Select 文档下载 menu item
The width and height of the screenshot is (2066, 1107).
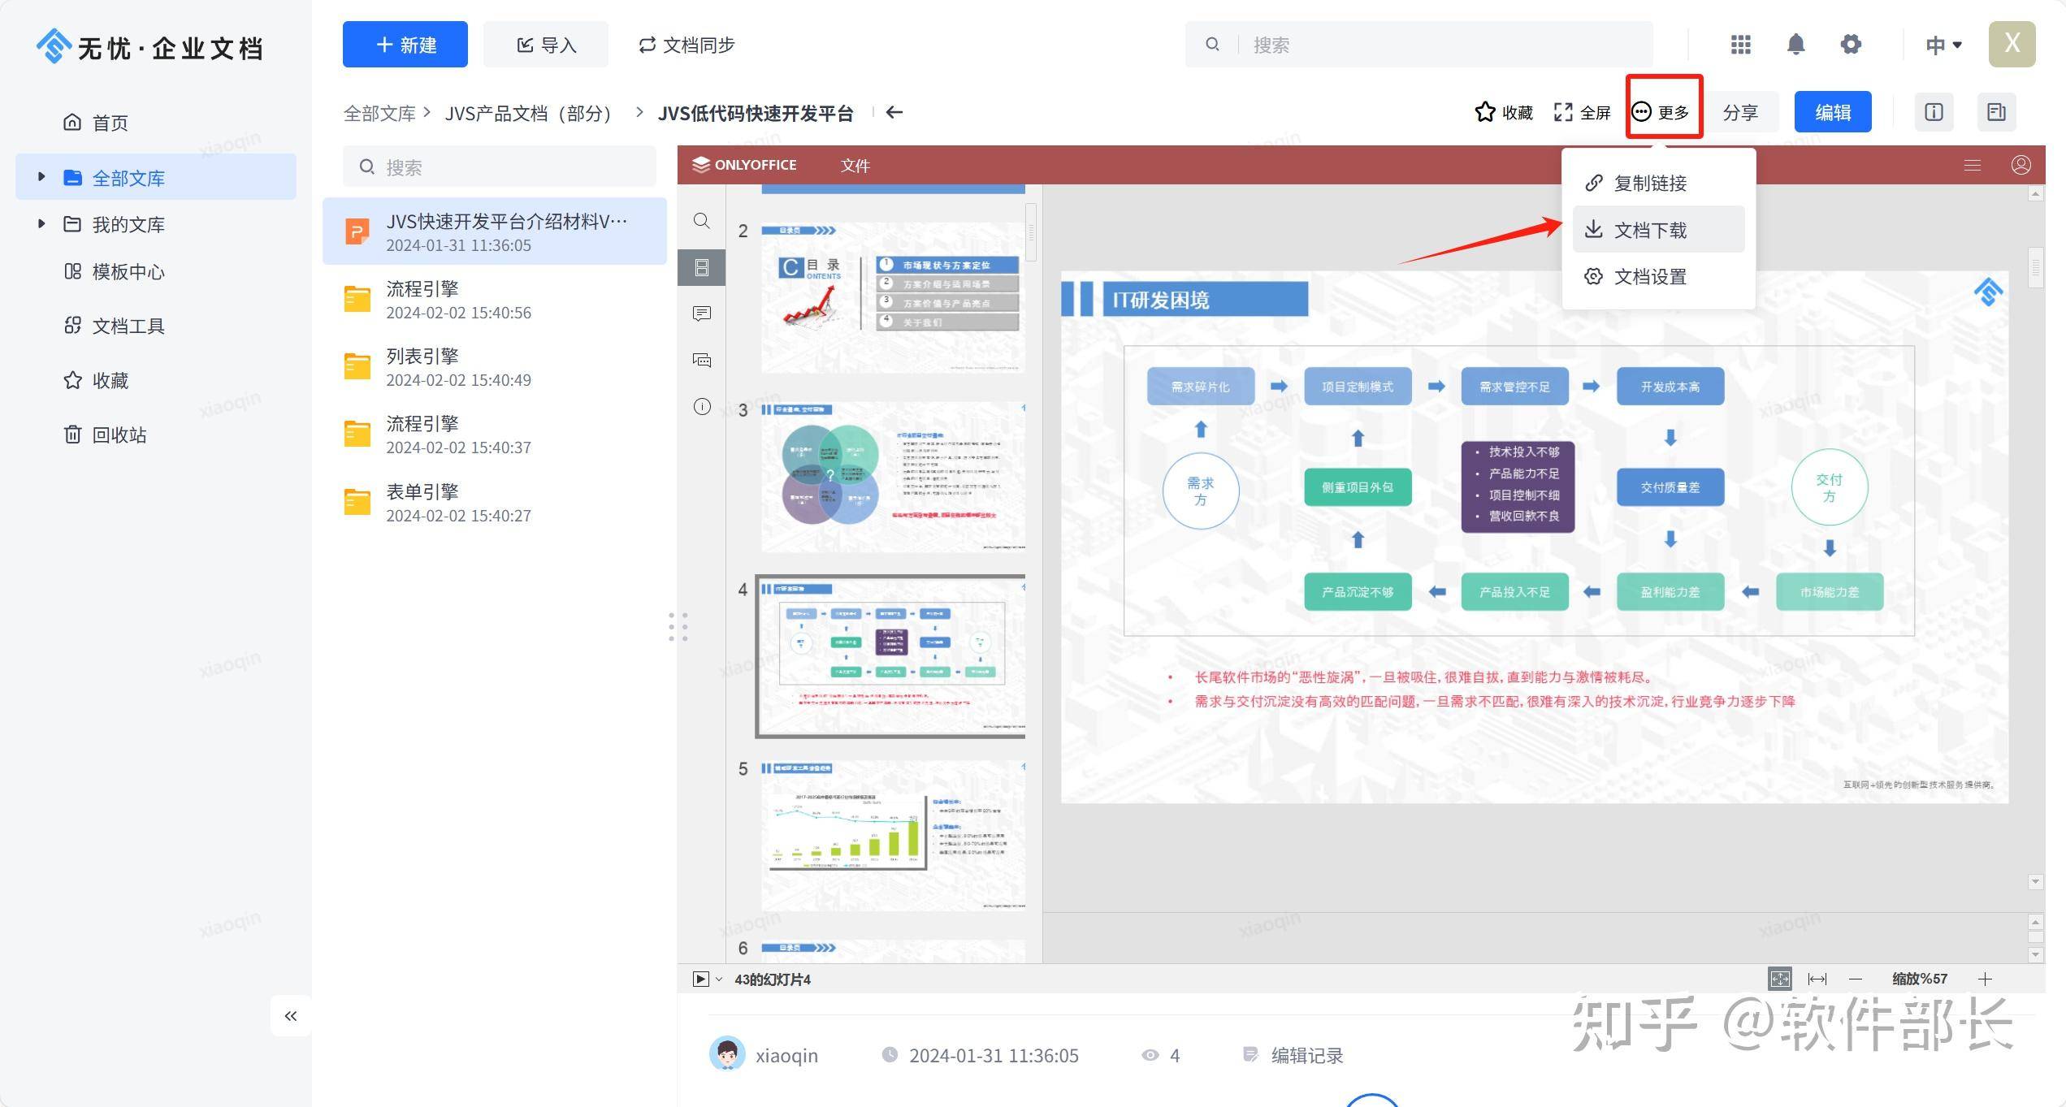click(1658, 229)
